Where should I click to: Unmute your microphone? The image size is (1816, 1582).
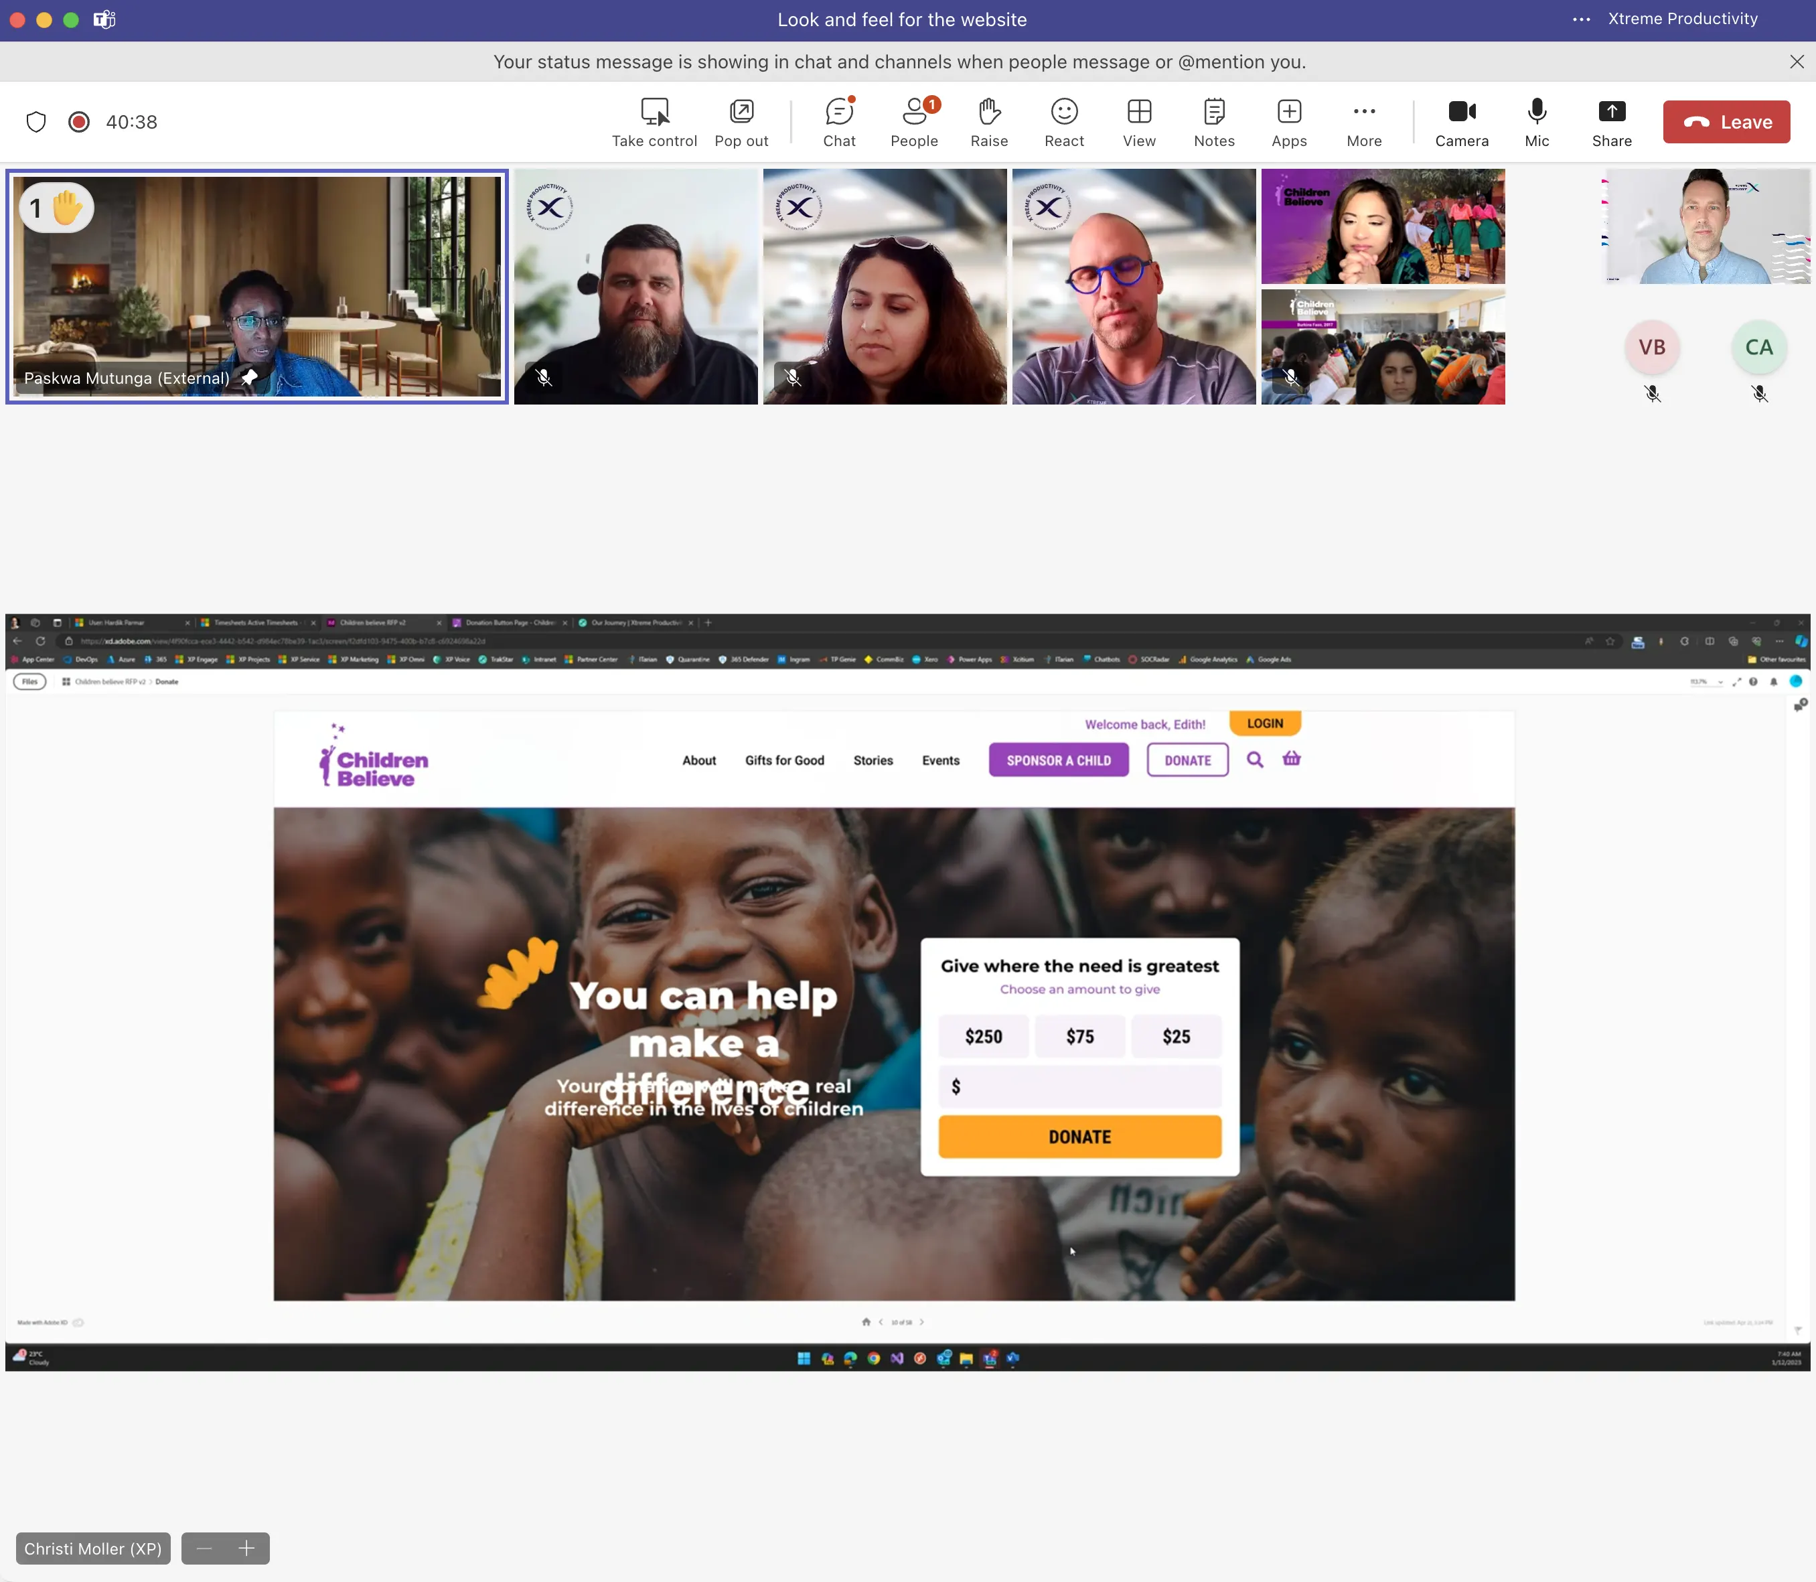1536,122
